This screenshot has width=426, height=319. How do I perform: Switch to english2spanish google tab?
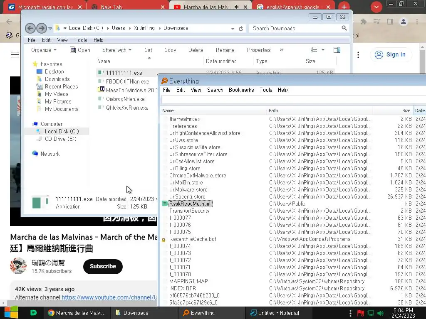point(293,7)
